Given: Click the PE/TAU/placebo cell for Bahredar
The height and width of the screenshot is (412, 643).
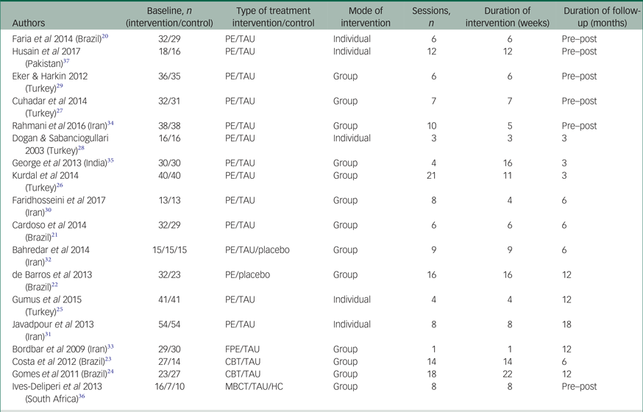Looking at the screenshot, I should 257,249.
